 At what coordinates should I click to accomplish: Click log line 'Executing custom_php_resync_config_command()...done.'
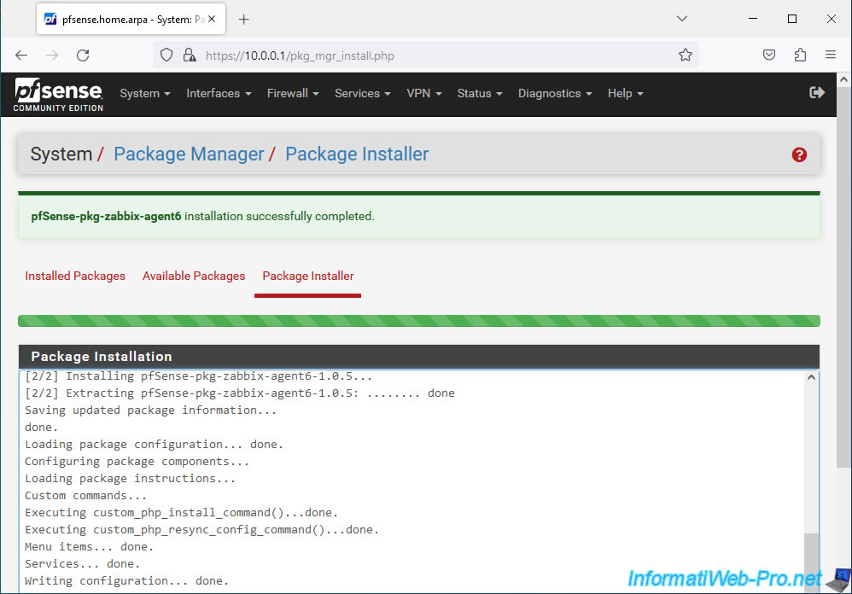pyautogui.click(x=202, y=529)
